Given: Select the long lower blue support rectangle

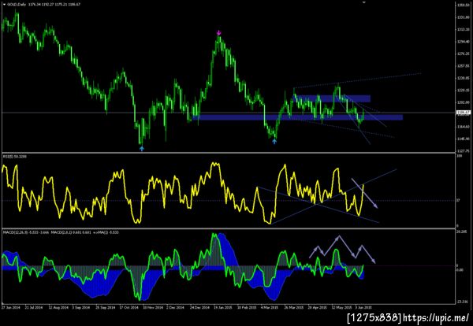Looking at the screenshot, I should tap(297, 117).
